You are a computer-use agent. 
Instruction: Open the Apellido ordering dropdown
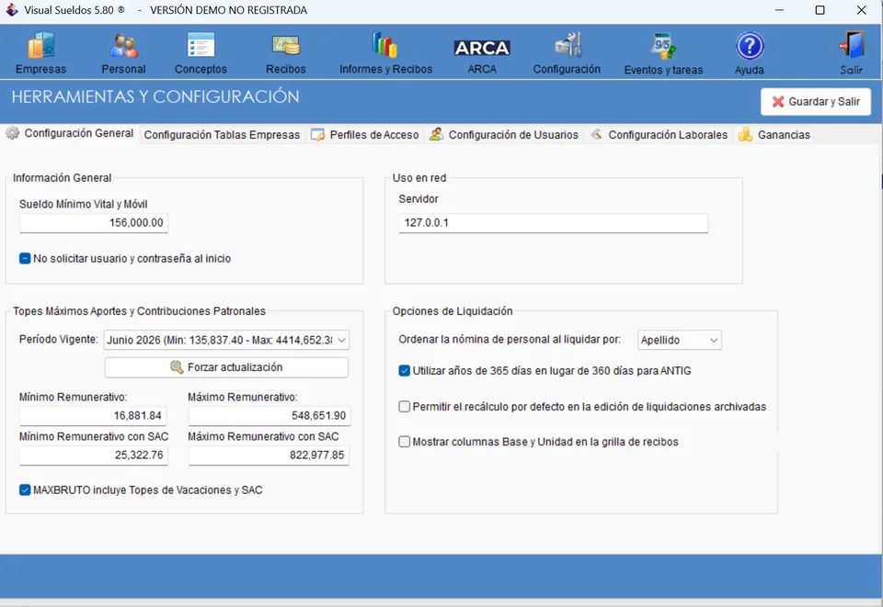679,340
